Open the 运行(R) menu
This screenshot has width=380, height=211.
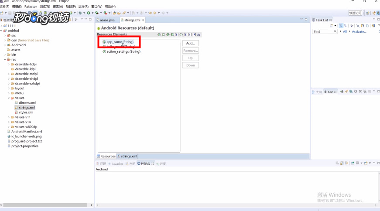(x=83, y=7)
